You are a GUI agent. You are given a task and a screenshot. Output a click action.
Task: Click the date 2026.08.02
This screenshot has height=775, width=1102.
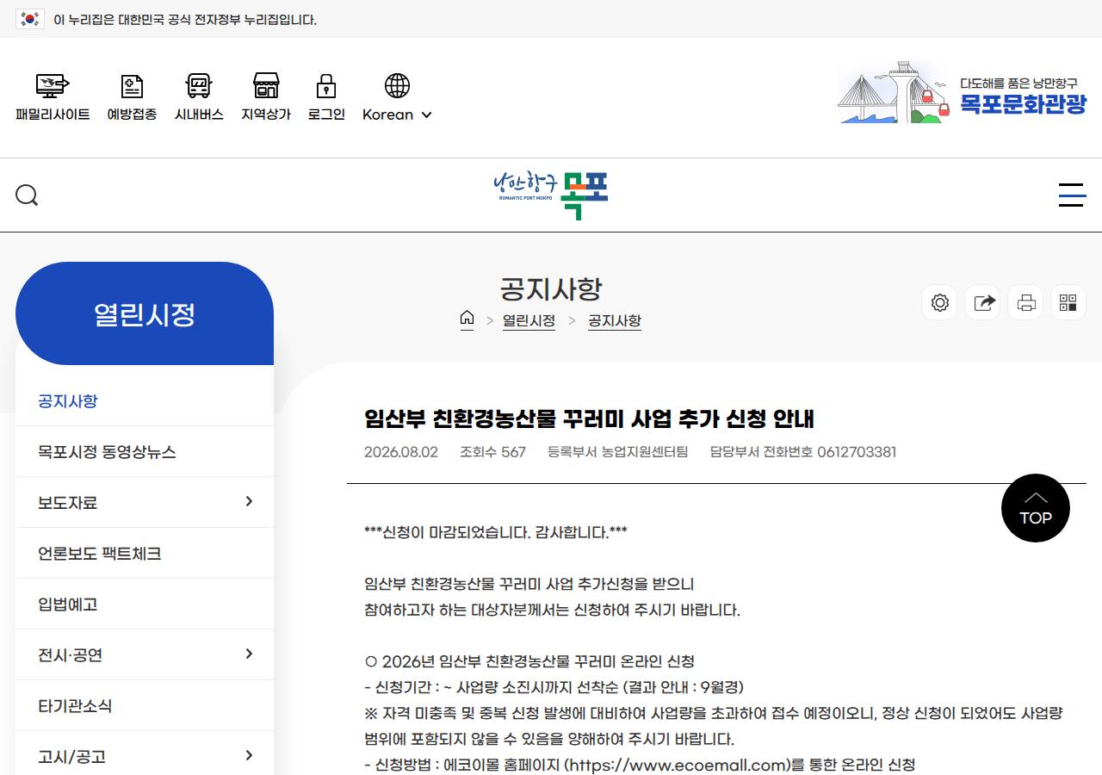(x=401, y=452)
